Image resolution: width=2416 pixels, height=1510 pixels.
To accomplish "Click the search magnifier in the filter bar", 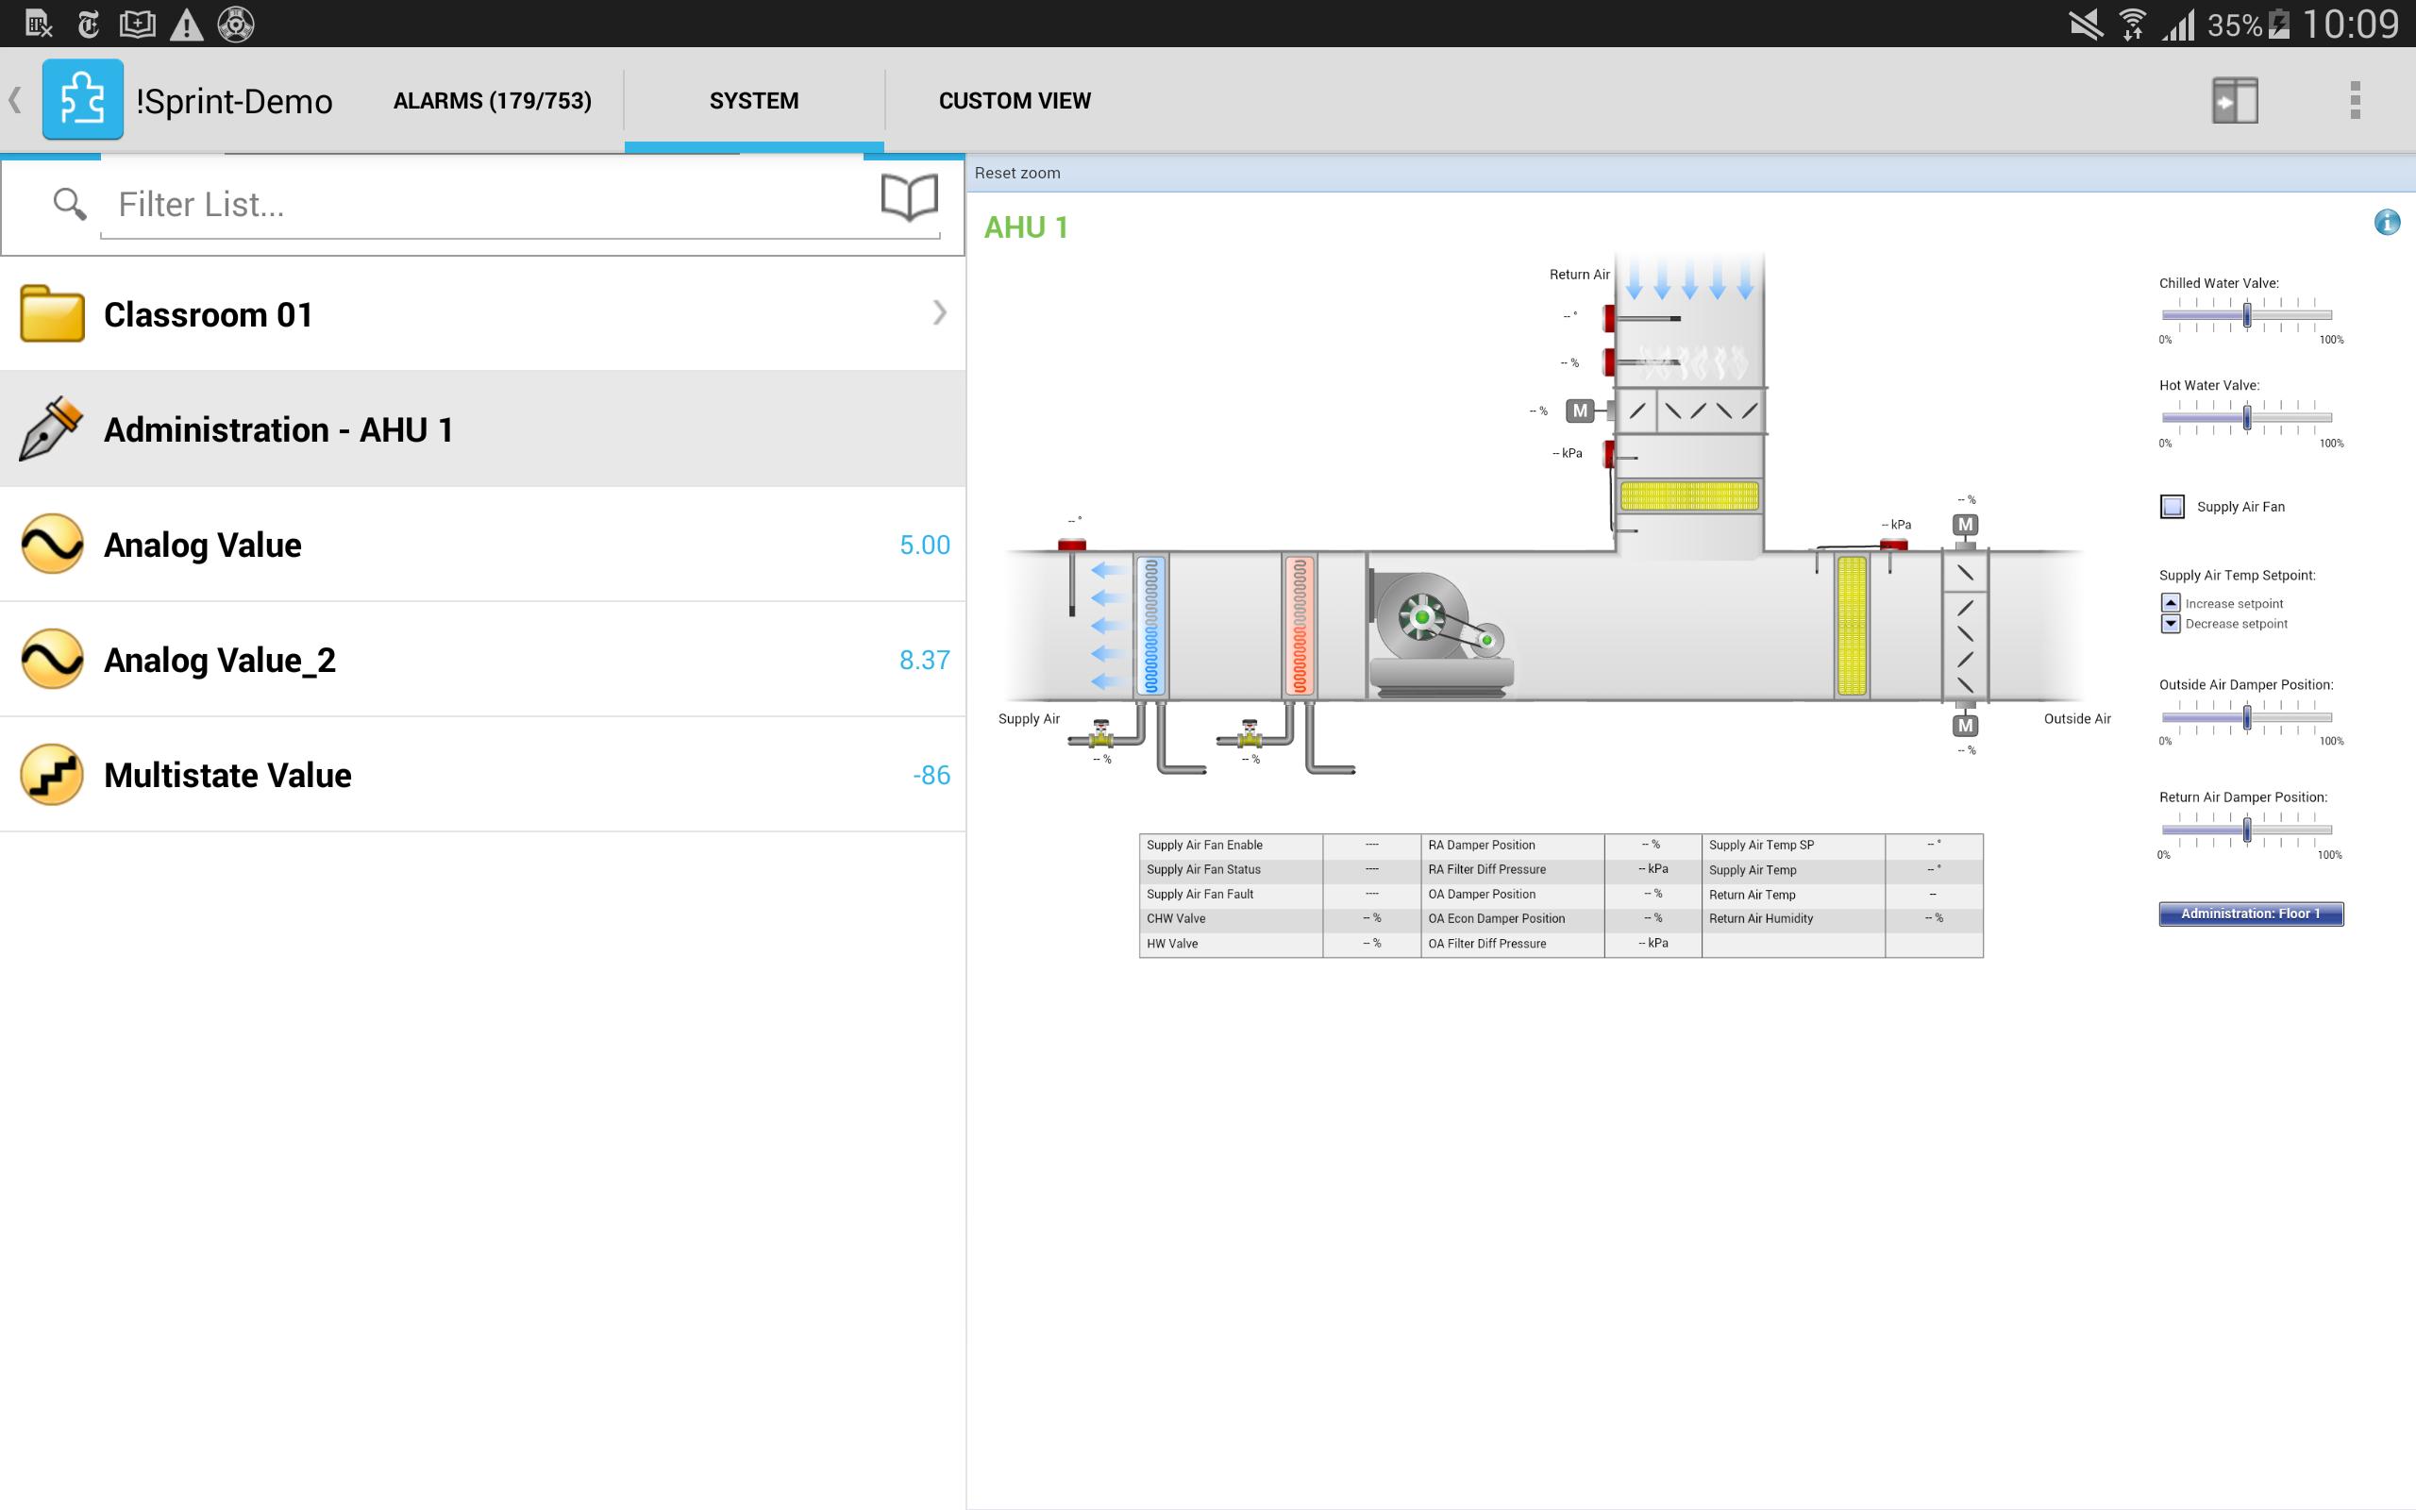I will coord(67,204).
